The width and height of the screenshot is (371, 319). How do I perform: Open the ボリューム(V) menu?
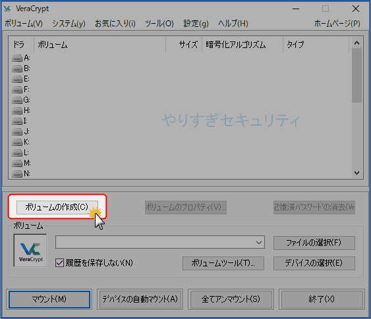24,24
